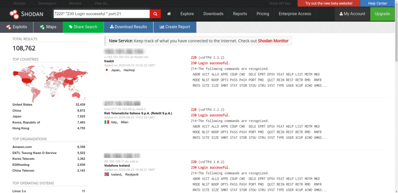Viewport: 398px width, 193px height.
Task: Click Try out the new beta website
Action: (329, 3)
